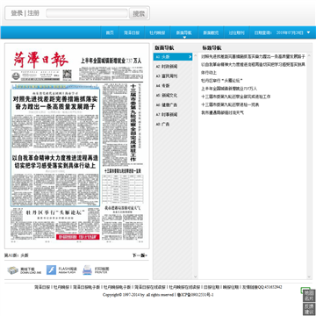Select the fifth blue navigation bar item
316x316 pixels.
[x=211, y=32]
